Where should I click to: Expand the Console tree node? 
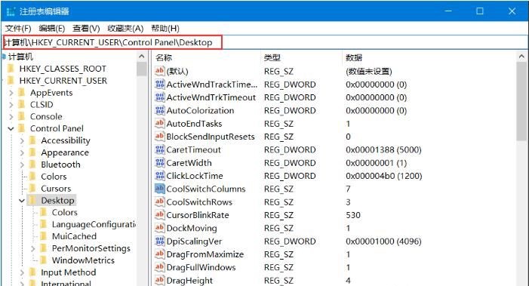[11, 117]
